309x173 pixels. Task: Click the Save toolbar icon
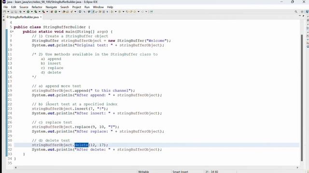tap(12, 12)
